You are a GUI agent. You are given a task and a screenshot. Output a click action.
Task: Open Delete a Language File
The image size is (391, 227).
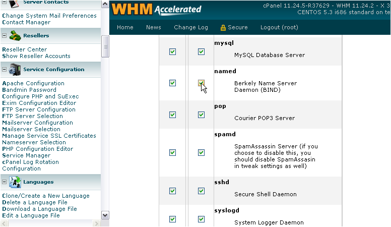(x=35, y=202)
